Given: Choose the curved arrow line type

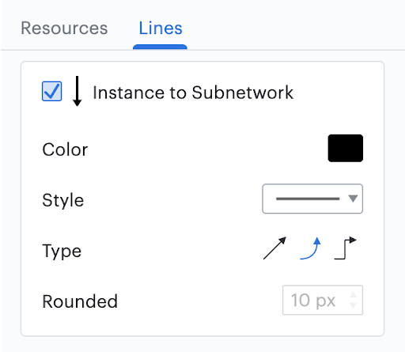Looking at the screenshot, I should (x=310, y=248).
